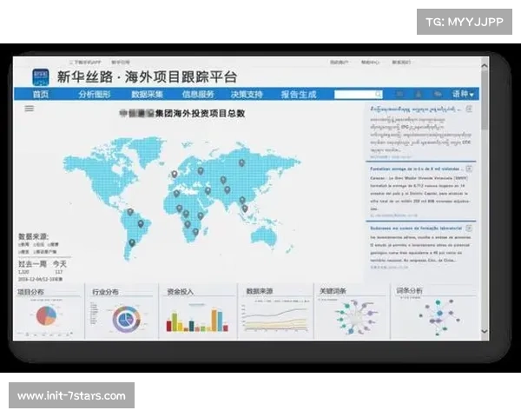521x417 pixels.
Task: Click the 过去一周 statistic label
Action: tap(32, 264)
